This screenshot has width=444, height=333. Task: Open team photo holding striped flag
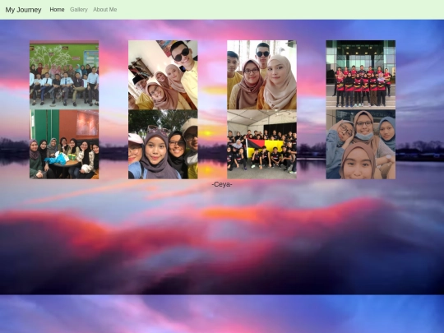tap(262, 145)
